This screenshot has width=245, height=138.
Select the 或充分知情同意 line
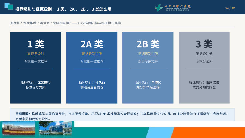(204, 87)
